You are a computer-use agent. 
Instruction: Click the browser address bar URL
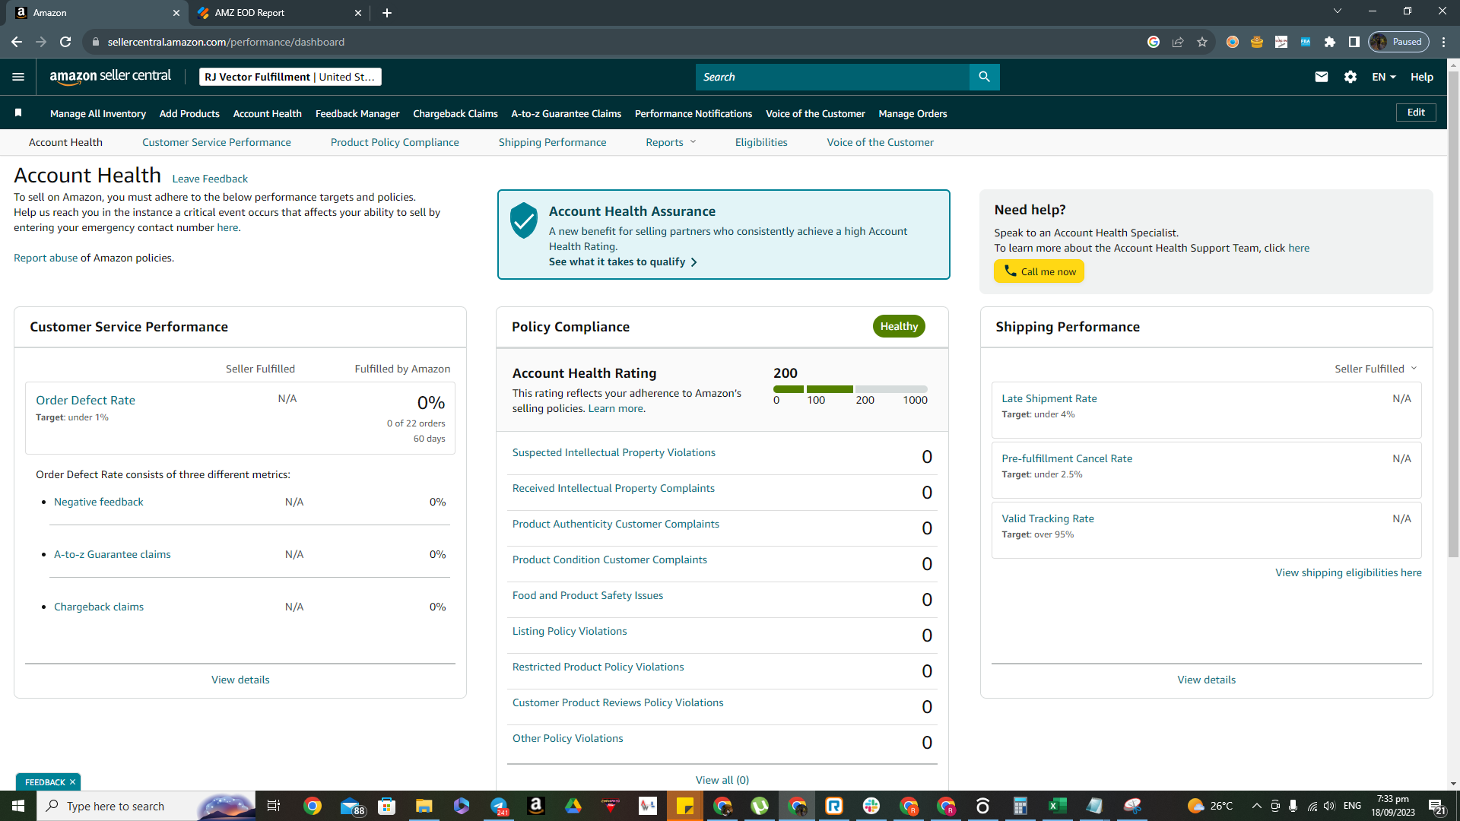click(x=226, y=42)
